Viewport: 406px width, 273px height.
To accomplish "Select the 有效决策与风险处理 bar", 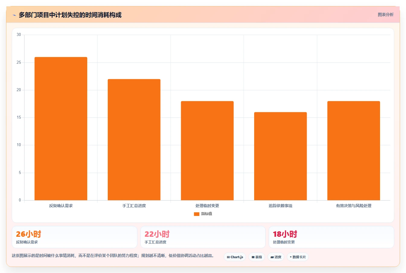I will (354, 151).
